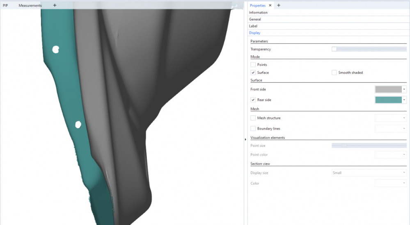Uncheck the Surface mode checkbox

(253, 73)
